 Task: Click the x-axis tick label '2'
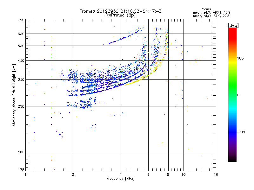tap(73, 174)
